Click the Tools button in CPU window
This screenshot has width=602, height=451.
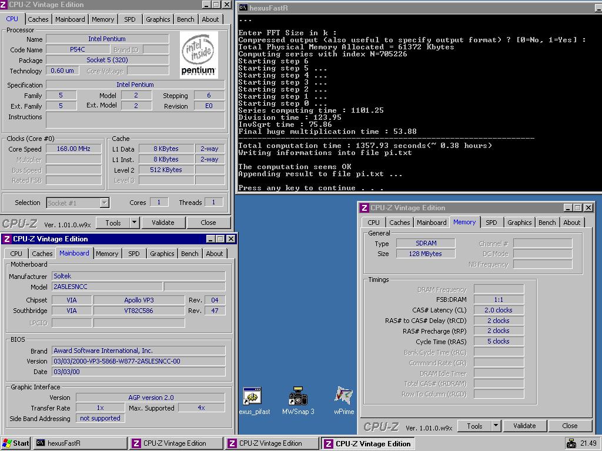click(113, 223)
